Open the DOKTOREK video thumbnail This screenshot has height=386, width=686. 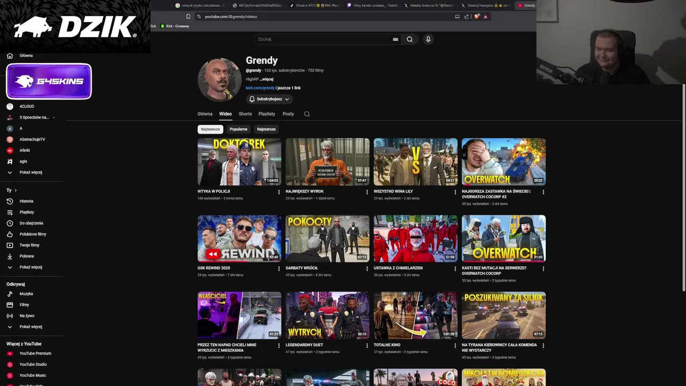(x=239, y=162)
